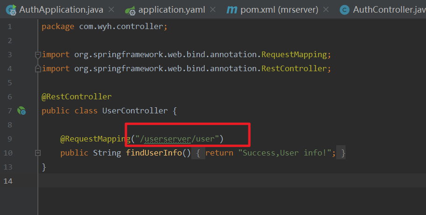Click the AuthApplication.java file icon
This screenshot has height=215, width=426.
click(11, 10)
